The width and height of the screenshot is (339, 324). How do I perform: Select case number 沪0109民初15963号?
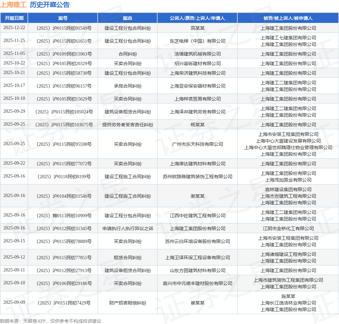64,54
